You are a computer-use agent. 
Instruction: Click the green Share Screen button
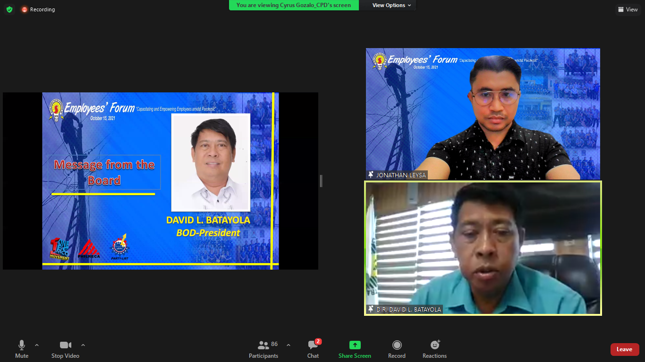(355, 349)
